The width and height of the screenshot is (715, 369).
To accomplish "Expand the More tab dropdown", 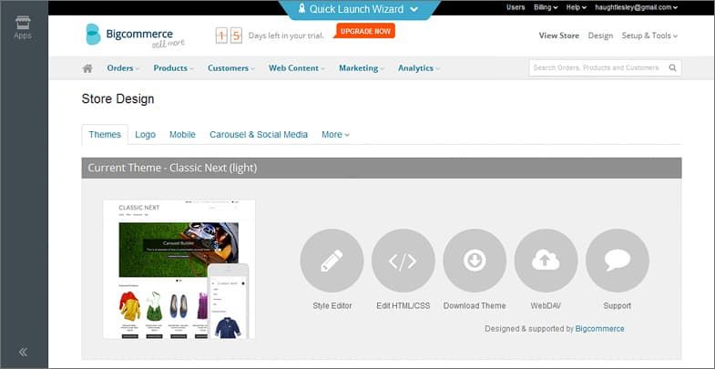I will pos(335,135).
